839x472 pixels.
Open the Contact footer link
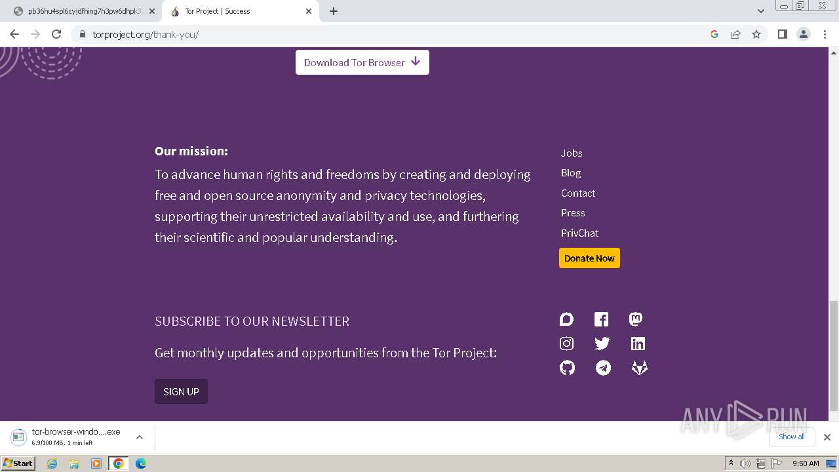578,193
